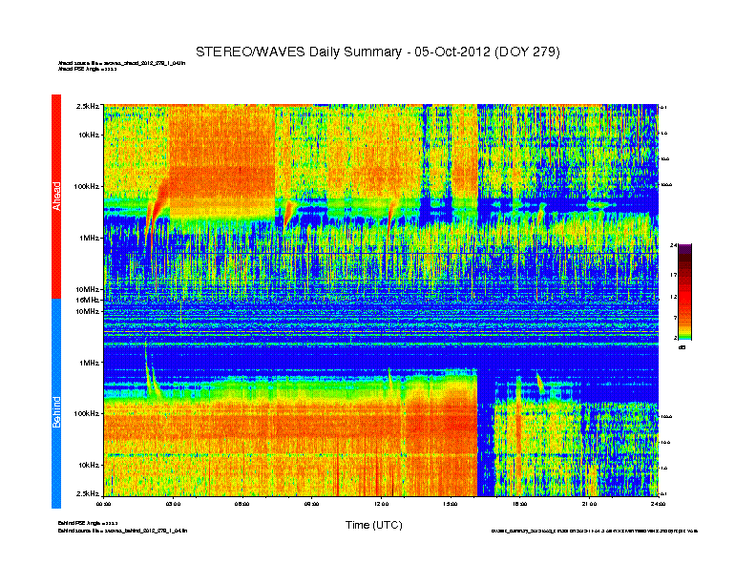This screenshot has height=584, width=756.
Task: Click the bottom 2.5kHz Behind frequency label
Action: (87, 493)
